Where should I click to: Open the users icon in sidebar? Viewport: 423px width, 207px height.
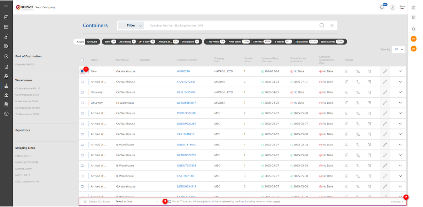(6, 37)
